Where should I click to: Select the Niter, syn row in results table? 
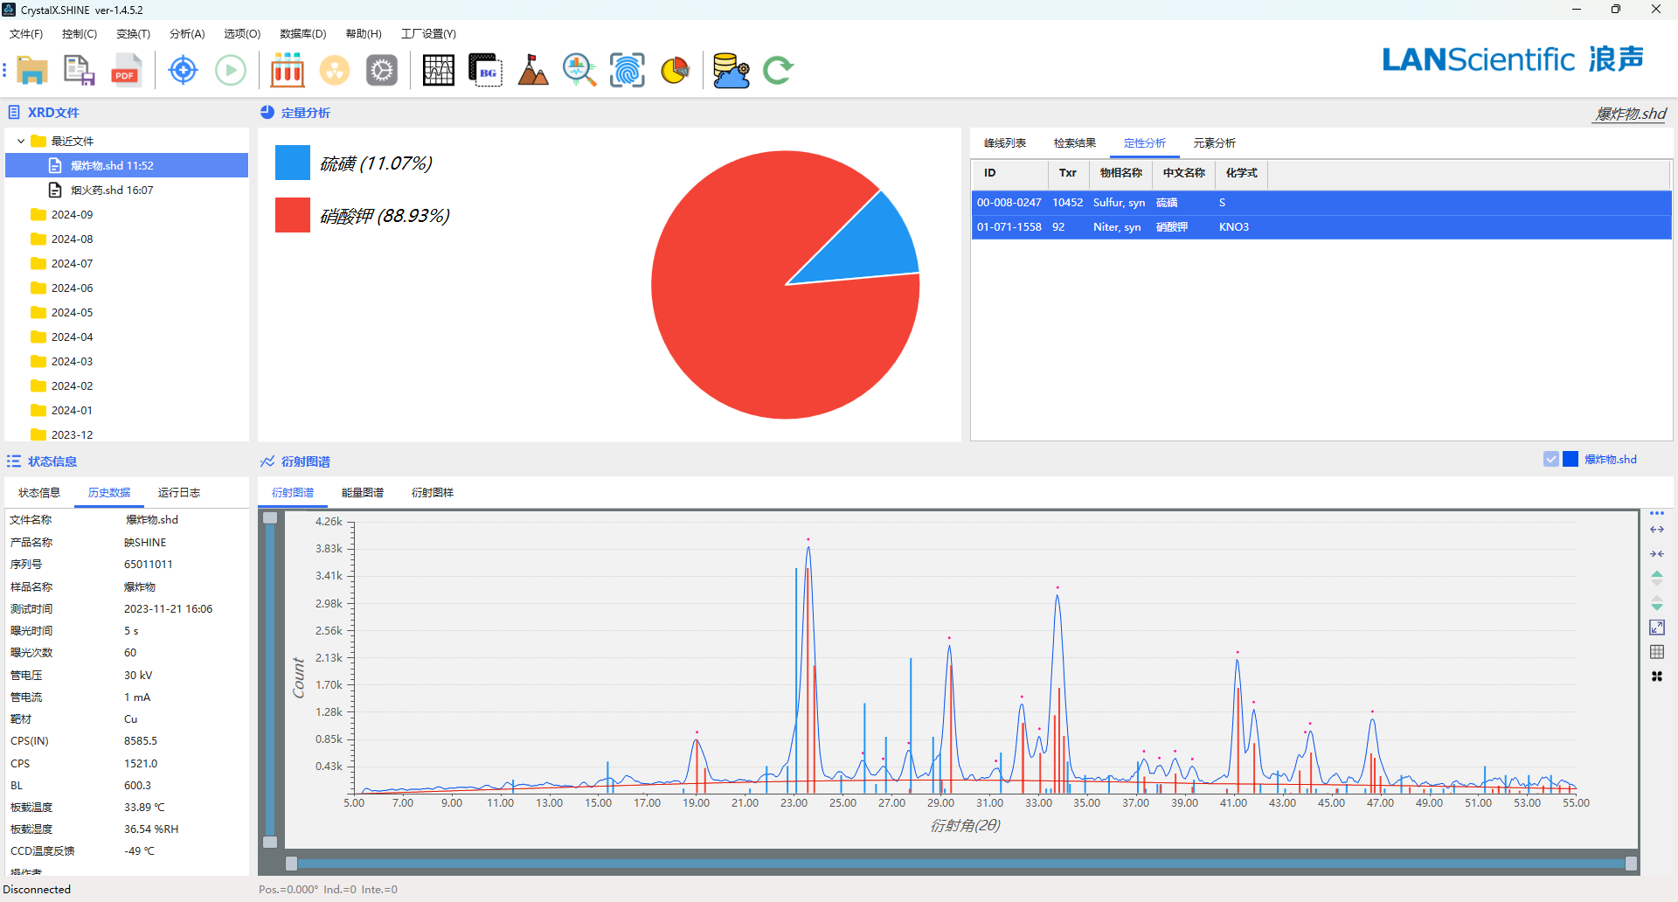1116,227
